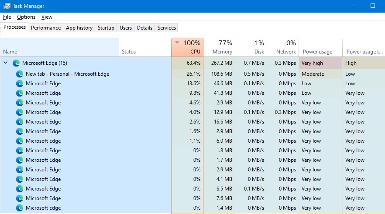This screenshot has height=214, width=385.
Task: Click Edge icon in the 1.7 MB row
Action: coord(19,160)
